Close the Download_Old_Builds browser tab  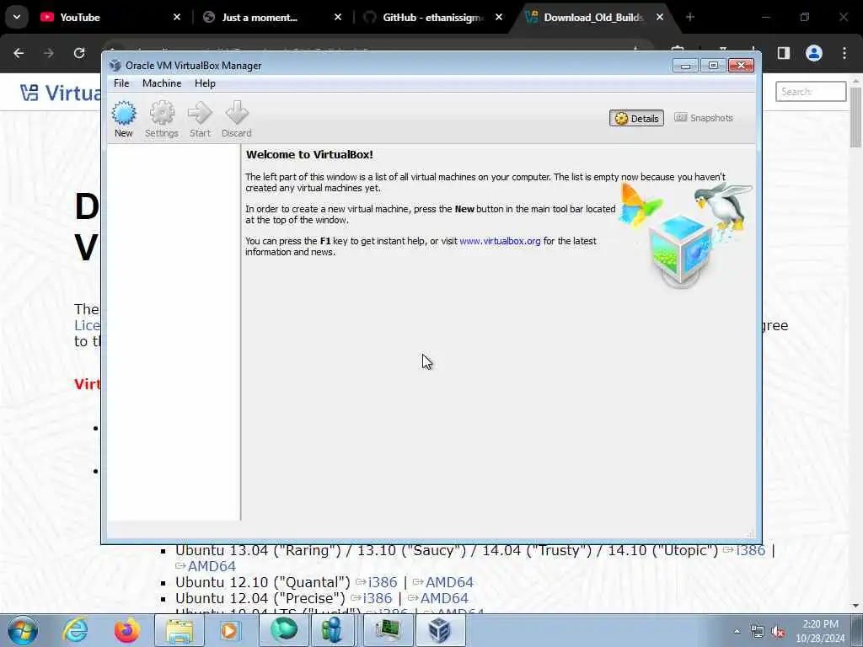coord(659,17)
